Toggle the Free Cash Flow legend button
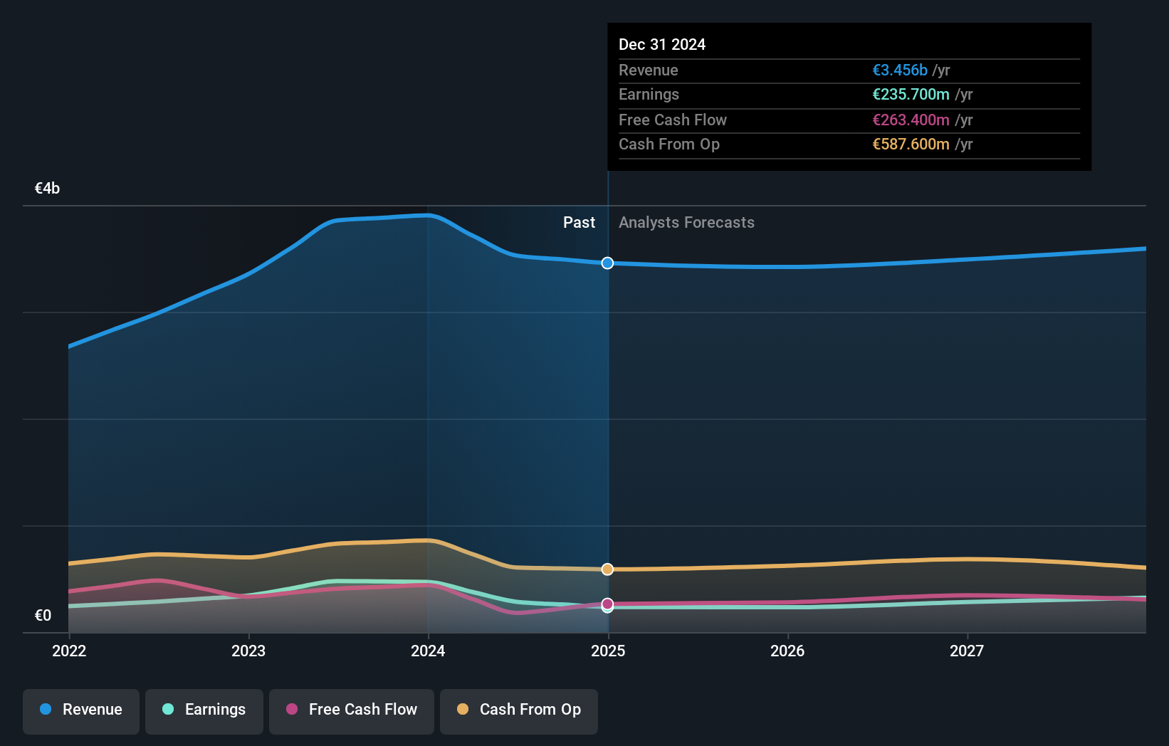 coord(352,711)
